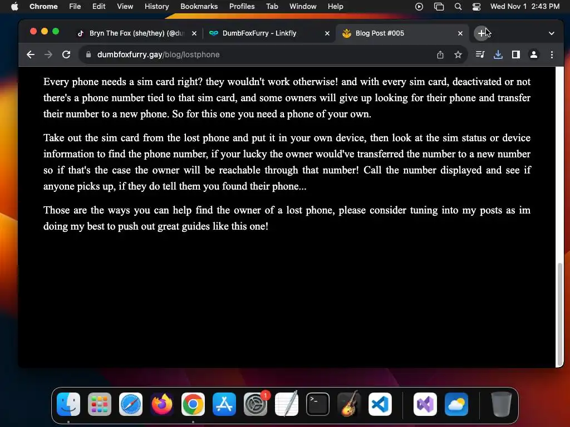Open Launchpad from the Dock
Image resolution: width=570 pixels, height=427 pixels.
100,404
